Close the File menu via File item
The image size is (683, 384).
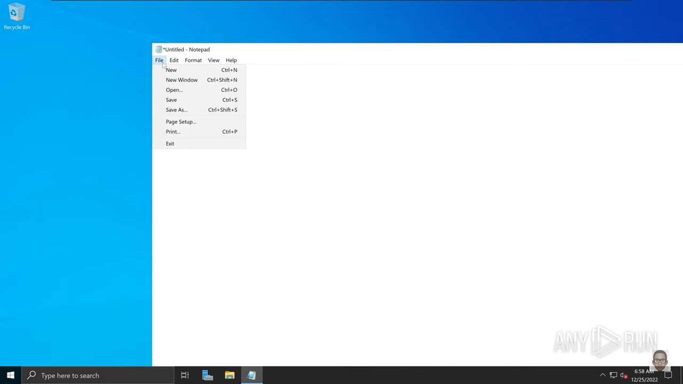click(159, 60)
